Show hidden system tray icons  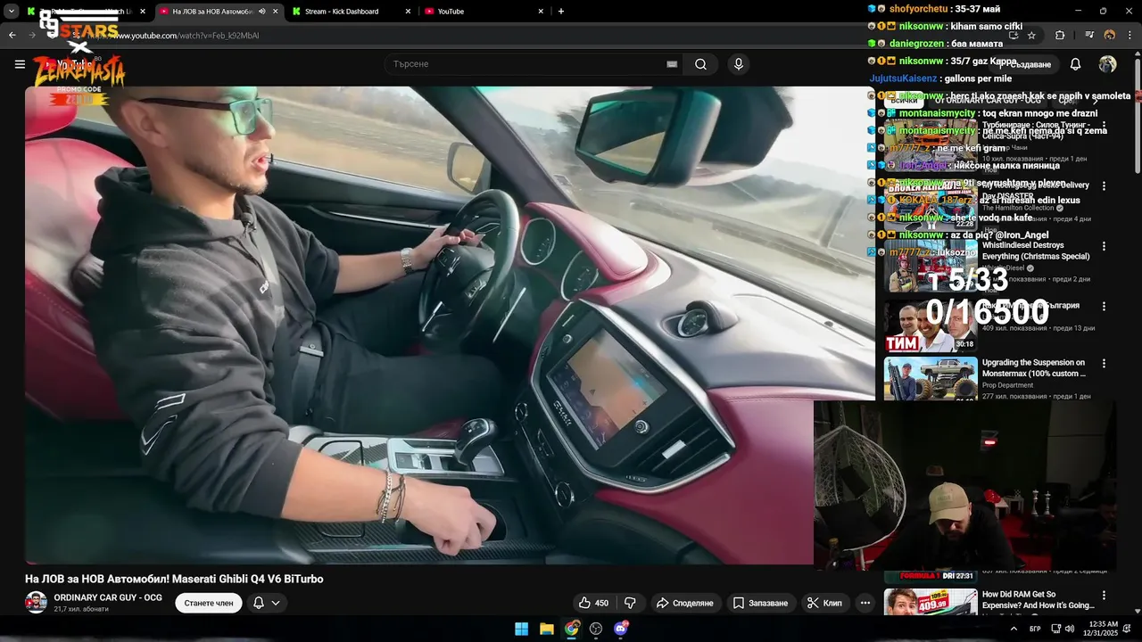click(1014, 629)
